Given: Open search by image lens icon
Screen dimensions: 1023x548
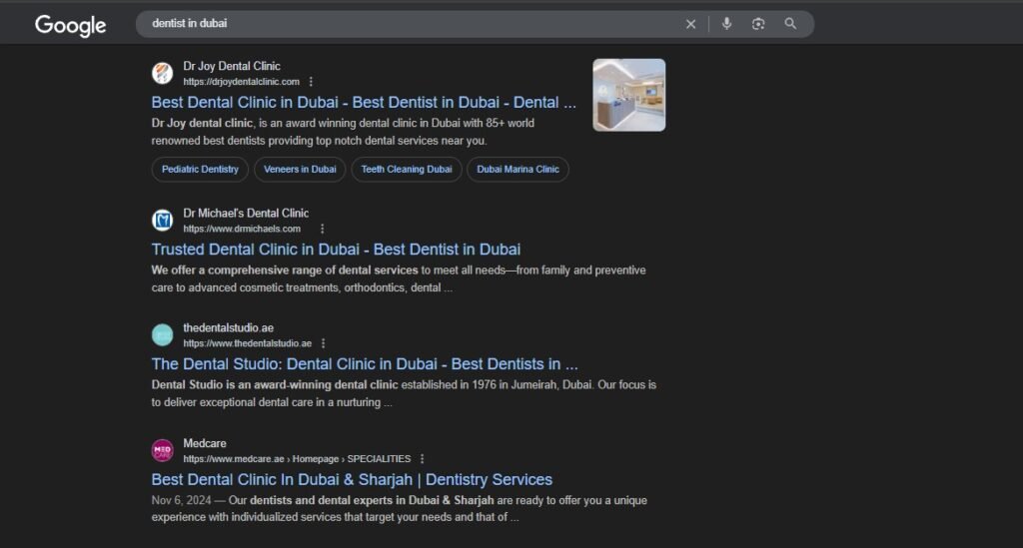Looking at the screenshot, I should coord(758,24).
